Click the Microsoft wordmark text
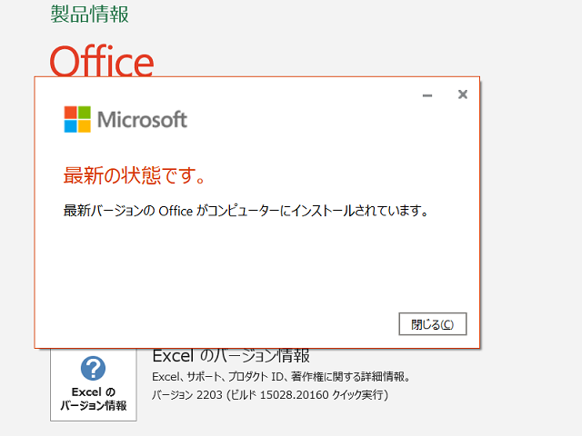This screenshot has width=582, height=436. (142, 119)
